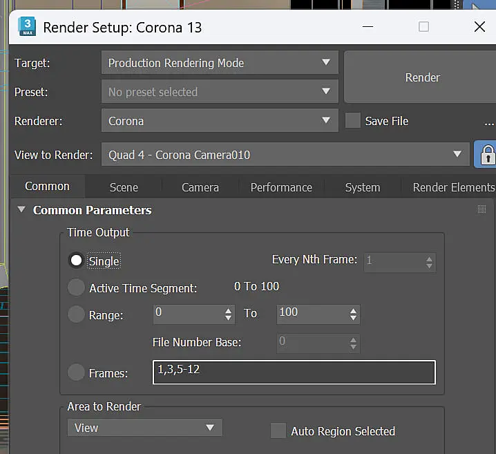Select the Active Time Segment radio button

click(76, 287)
